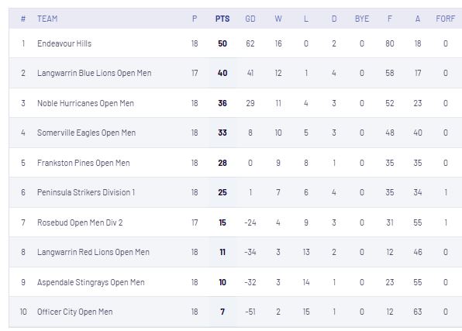Screen dimensions: 462x331
Task: Open Langwarrin Red Lions Open Men
Action: click(x=93, y=252)
